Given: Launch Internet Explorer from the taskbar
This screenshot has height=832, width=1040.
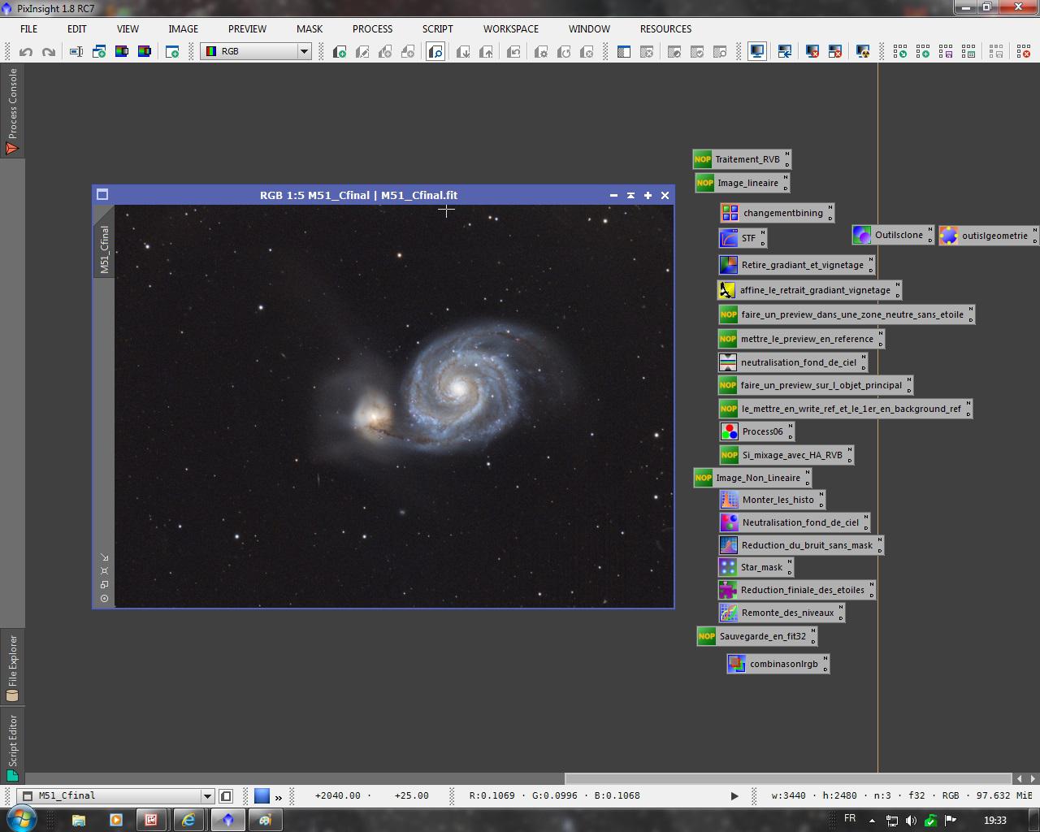Looking at the screenshot, I should (x=188, y=820).
